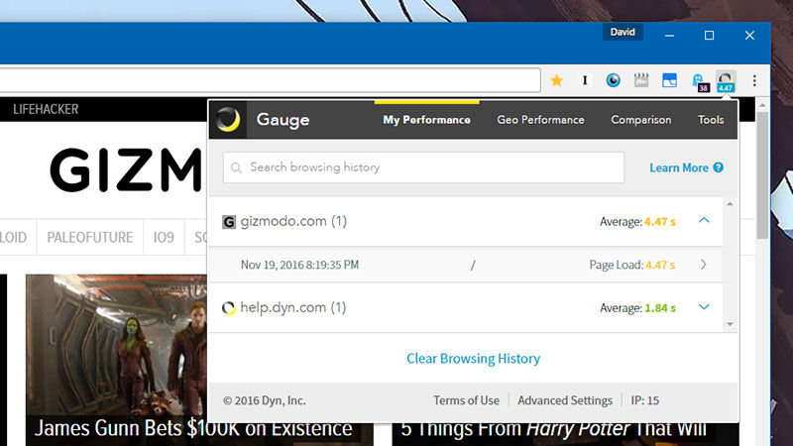Click the Gauge extension icon showing 4.47
This screenshot has width=793, height=446.
[726, 82]
